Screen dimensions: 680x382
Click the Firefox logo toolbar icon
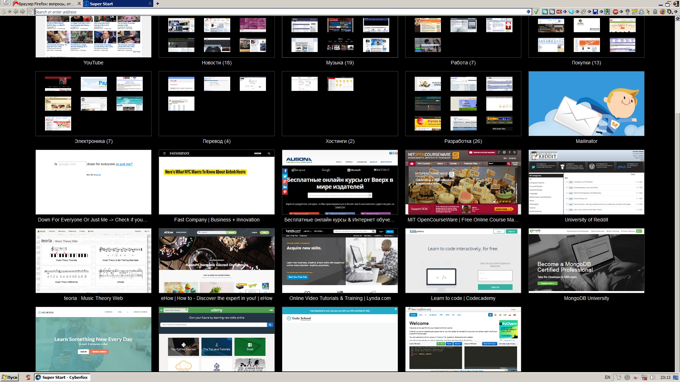click(x=663, y=12)
